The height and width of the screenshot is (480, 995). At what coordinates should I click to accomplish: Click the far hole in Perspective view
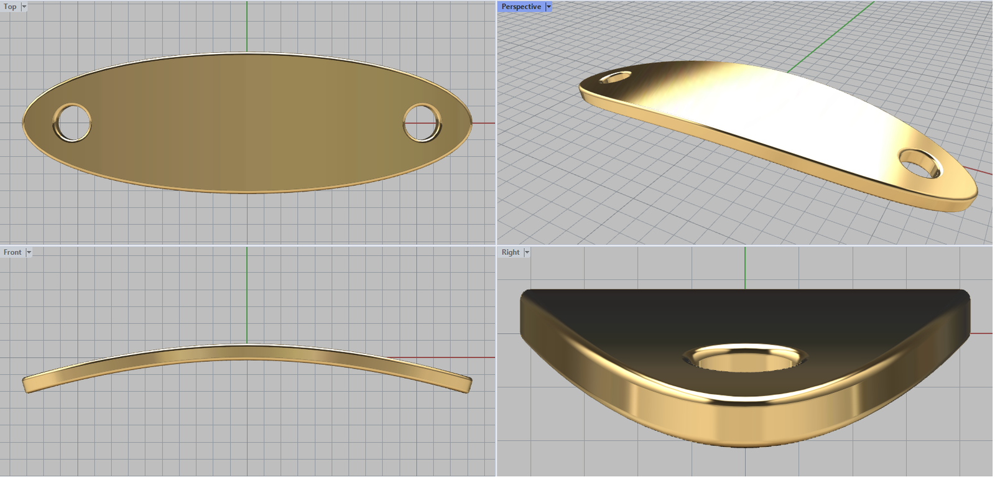point(616,78)
